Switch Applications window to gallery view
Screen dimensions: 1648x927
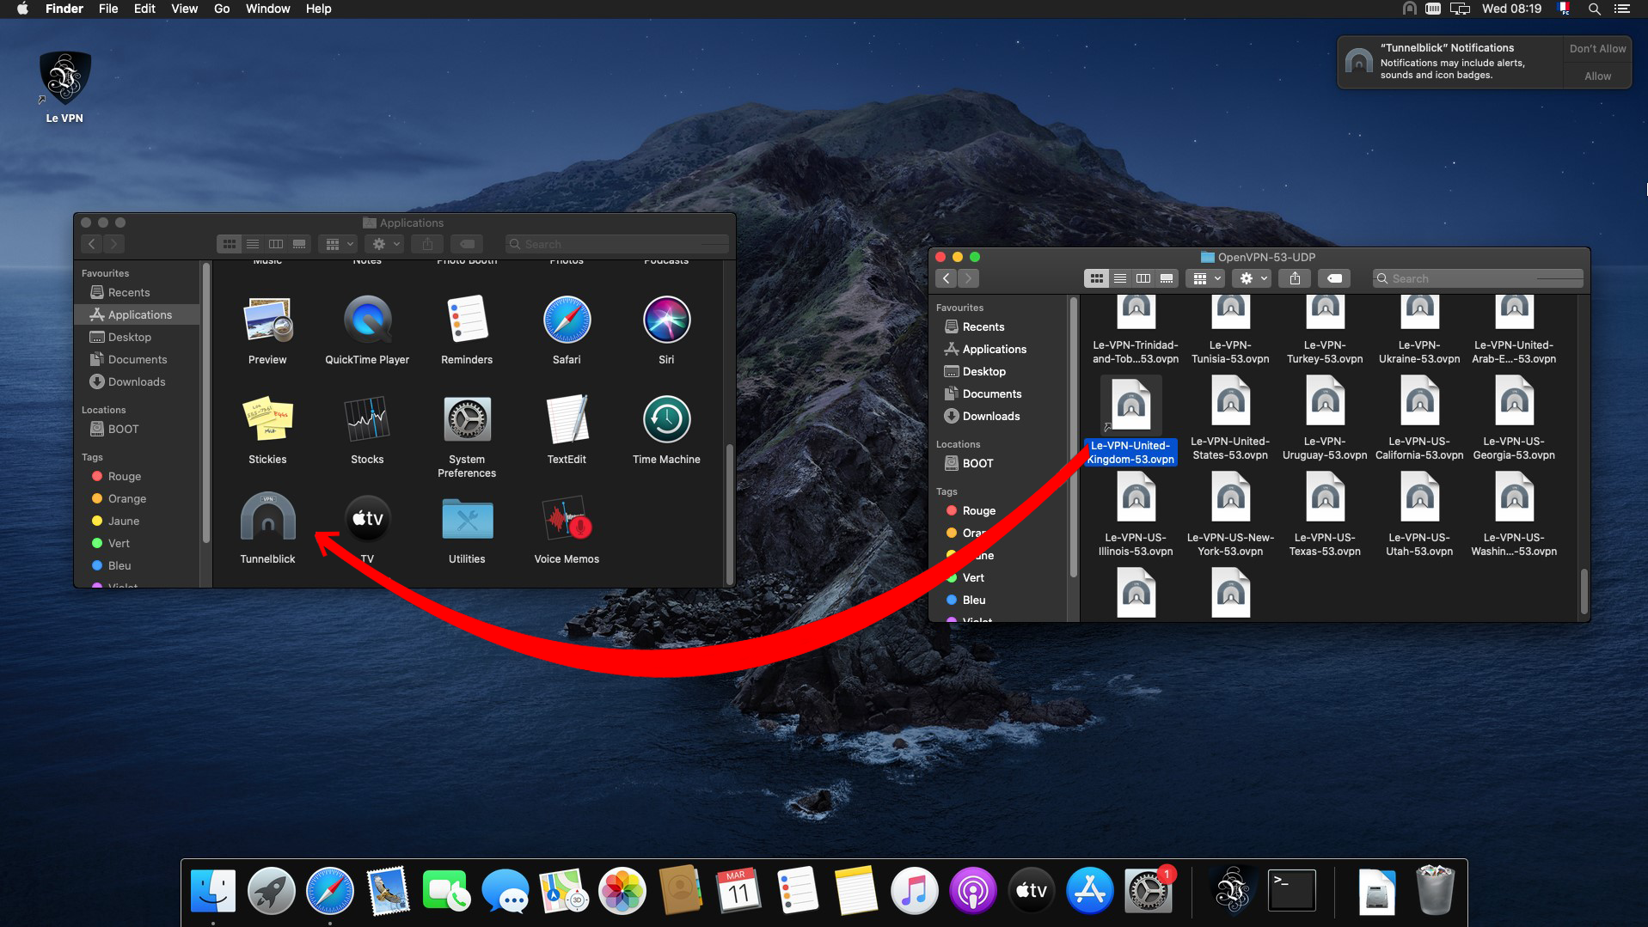click(299, 244)
